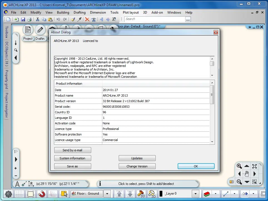Click the Send by e-mail button
268x201 pixels.
click(73, 150)
